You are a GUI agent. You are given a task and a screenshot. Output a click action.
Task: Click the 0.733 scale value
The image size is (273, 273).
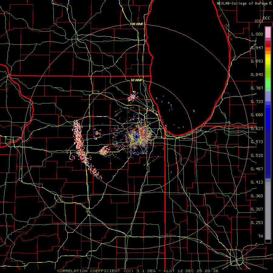coord(257,102)
